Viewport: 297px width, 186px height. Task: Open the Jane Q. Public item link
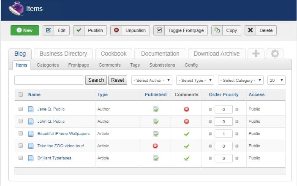(51, 109)
